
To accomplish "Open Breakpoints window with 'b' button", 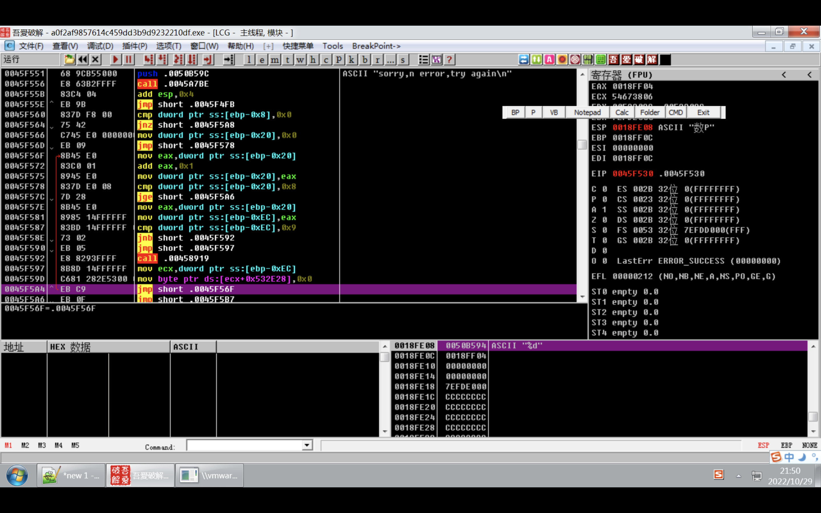I will 365,60.
